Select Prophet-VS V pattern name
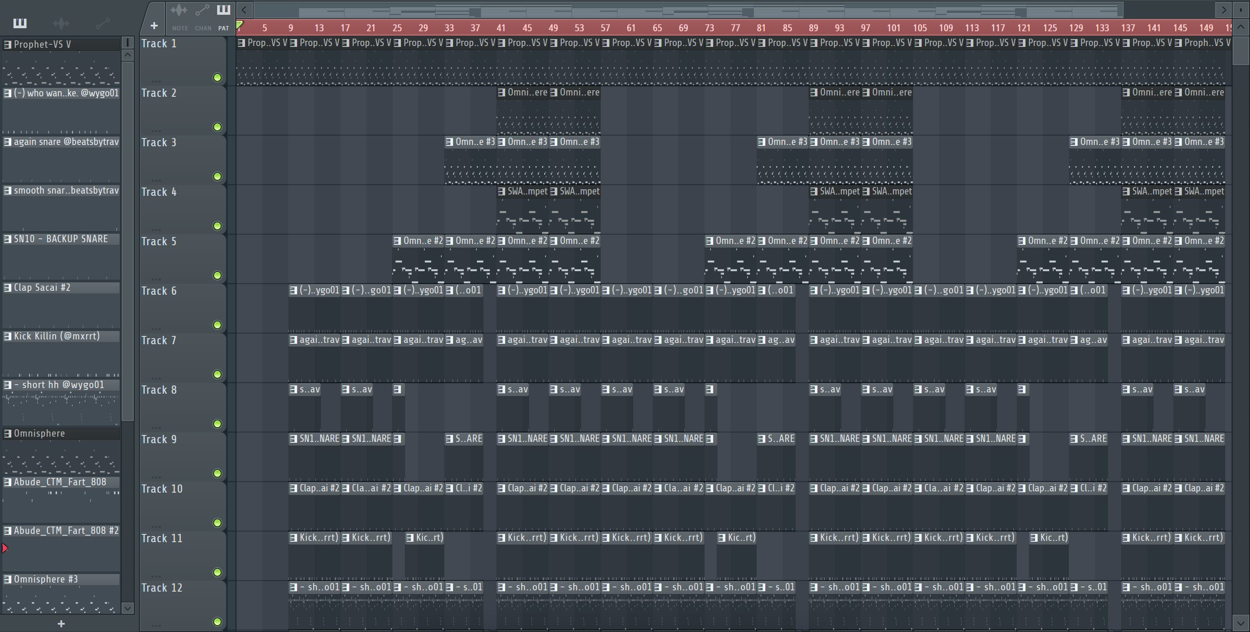Image resolution: width=1250 pixels, height=632 pixels. click(x=42, y=45)
